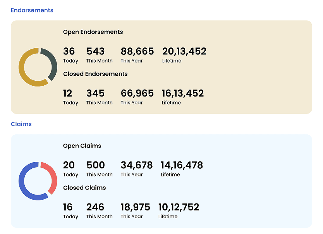Click the 10,12,752 lifetime closed claims
Viewport: 323px width, 234px height.
[x=179, y=207]
